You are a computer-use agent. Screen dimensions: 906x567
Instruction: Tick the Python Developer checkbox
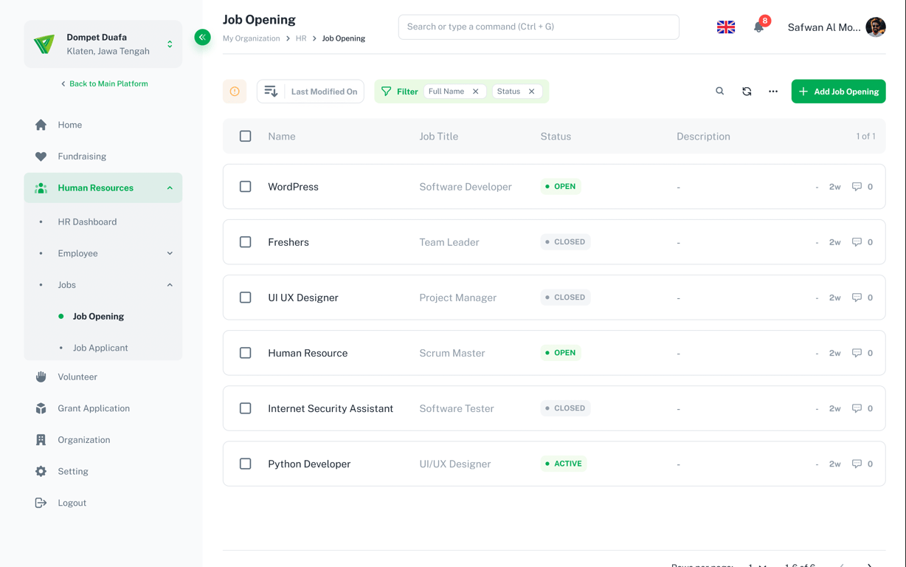(246, 464)
